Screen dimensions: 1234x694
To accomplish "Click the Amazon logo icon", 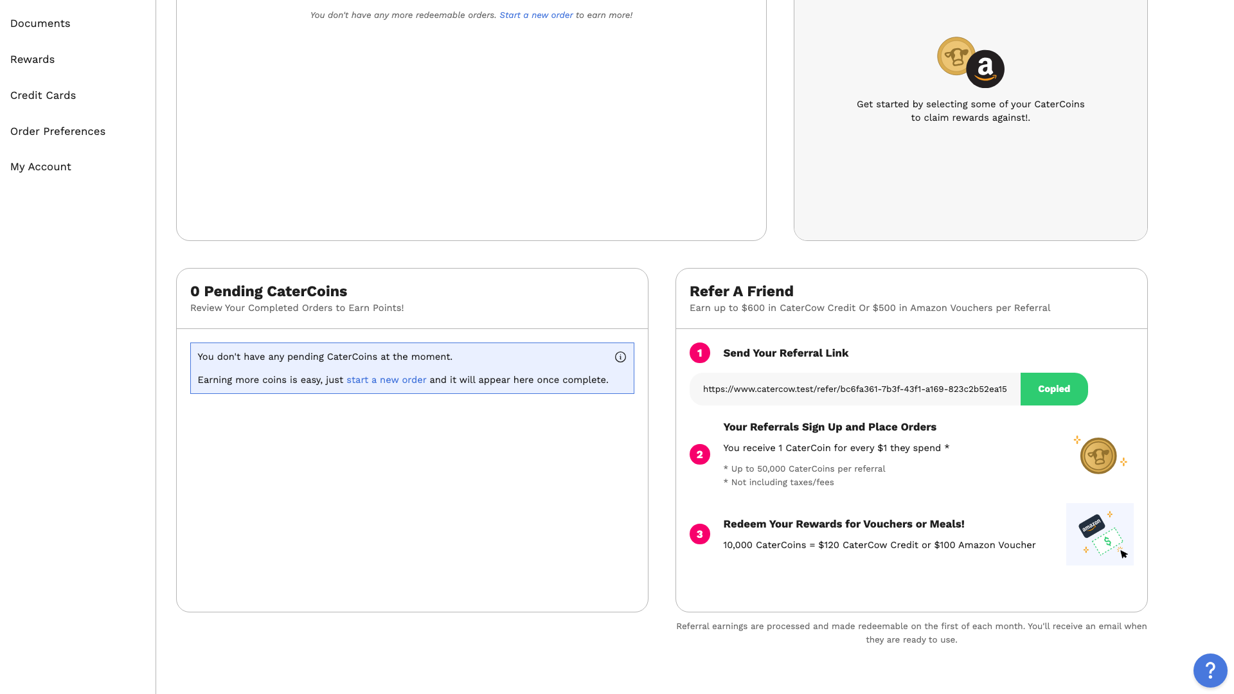I will point(985,69).
